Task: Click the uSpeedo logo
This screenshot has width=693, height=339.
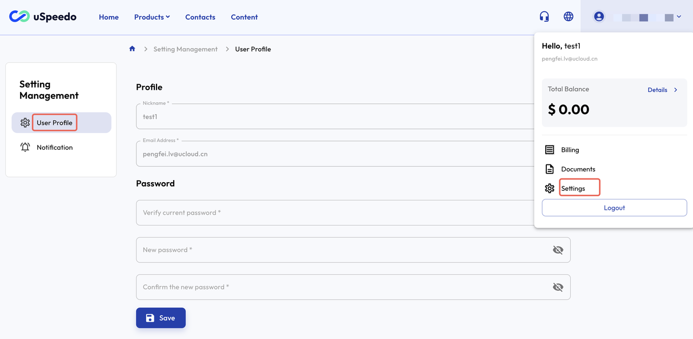Action: [x=42, y=16]
